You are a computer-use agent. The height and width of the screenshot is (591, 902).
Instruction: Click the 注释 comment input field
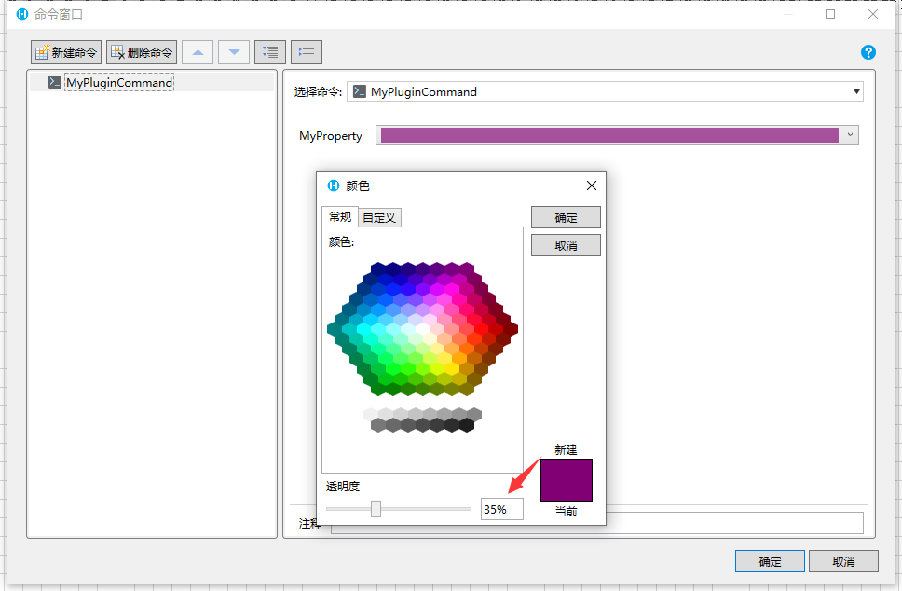[597, 523]
